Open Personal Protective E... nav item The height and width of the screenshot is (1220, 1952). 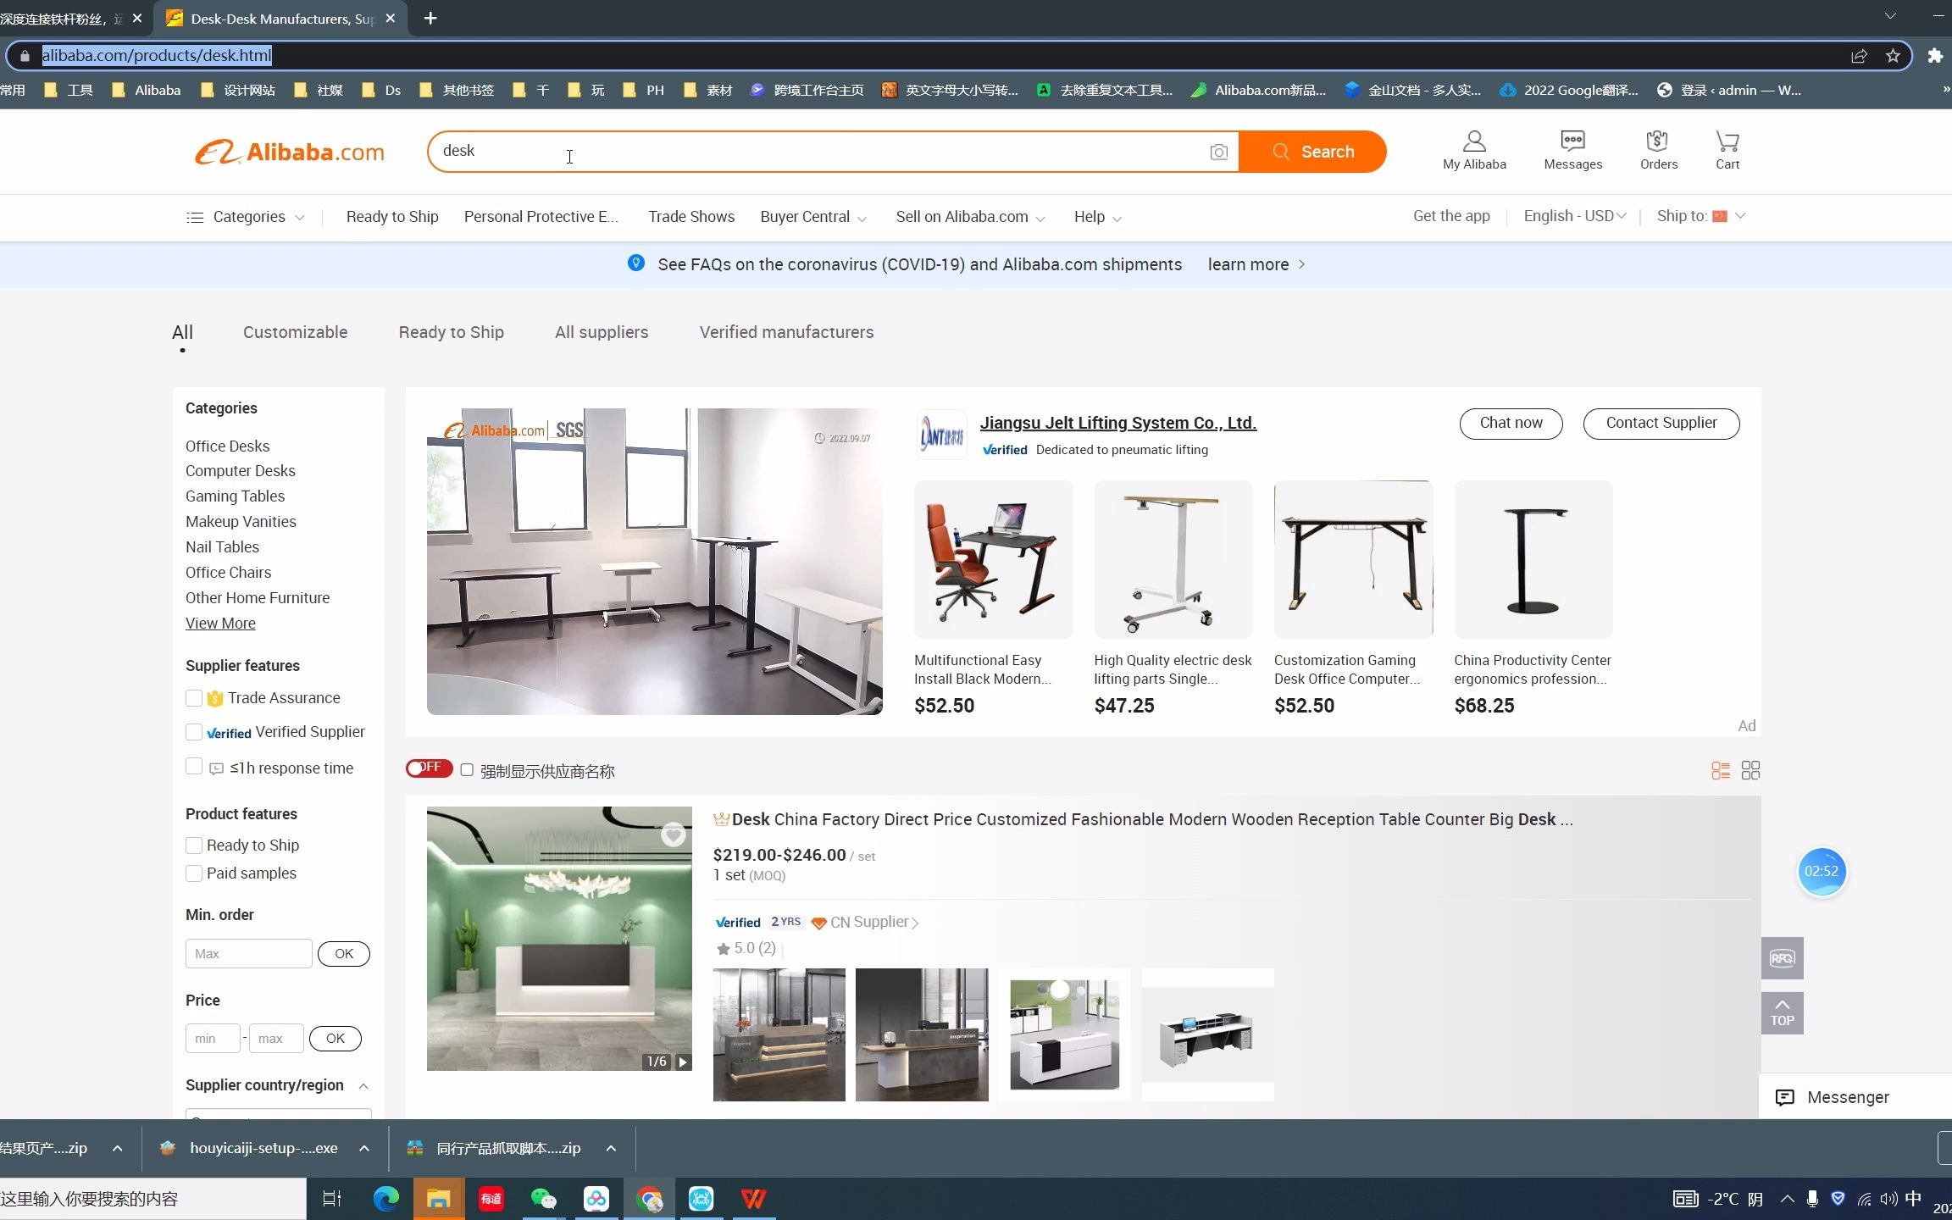(541, 217)
